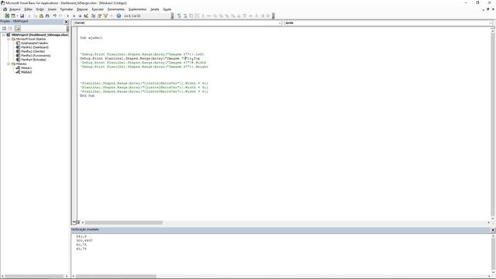The image size is (496, 279).
Task: Click the Project panel horizontal scrollbar
Action: point(34,276)
